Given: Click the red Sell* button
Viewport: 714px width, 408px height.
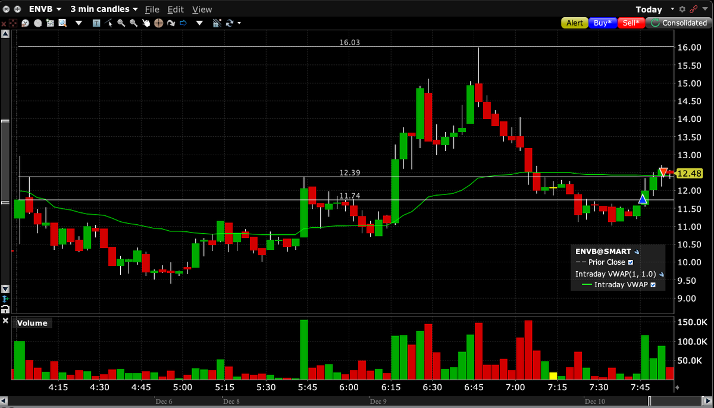Looking at the screenshot, I should pos(631,23).
